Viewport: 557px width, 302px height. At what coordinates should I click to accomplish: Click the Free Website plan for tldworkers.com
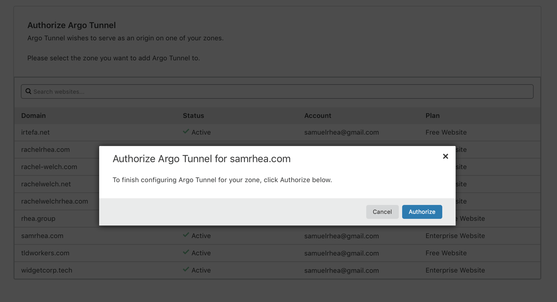[x=446, y=253]
